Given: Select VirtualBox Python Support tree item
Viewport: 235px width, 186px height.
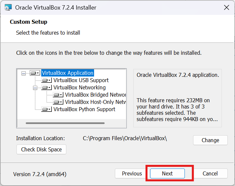Looking at the screenshot, I should [84, 109].
